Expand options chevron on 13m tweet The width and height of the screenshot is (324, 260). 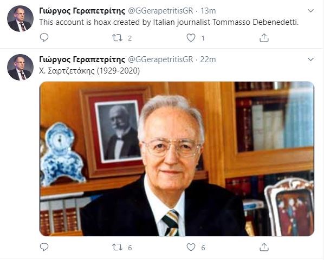310,11
